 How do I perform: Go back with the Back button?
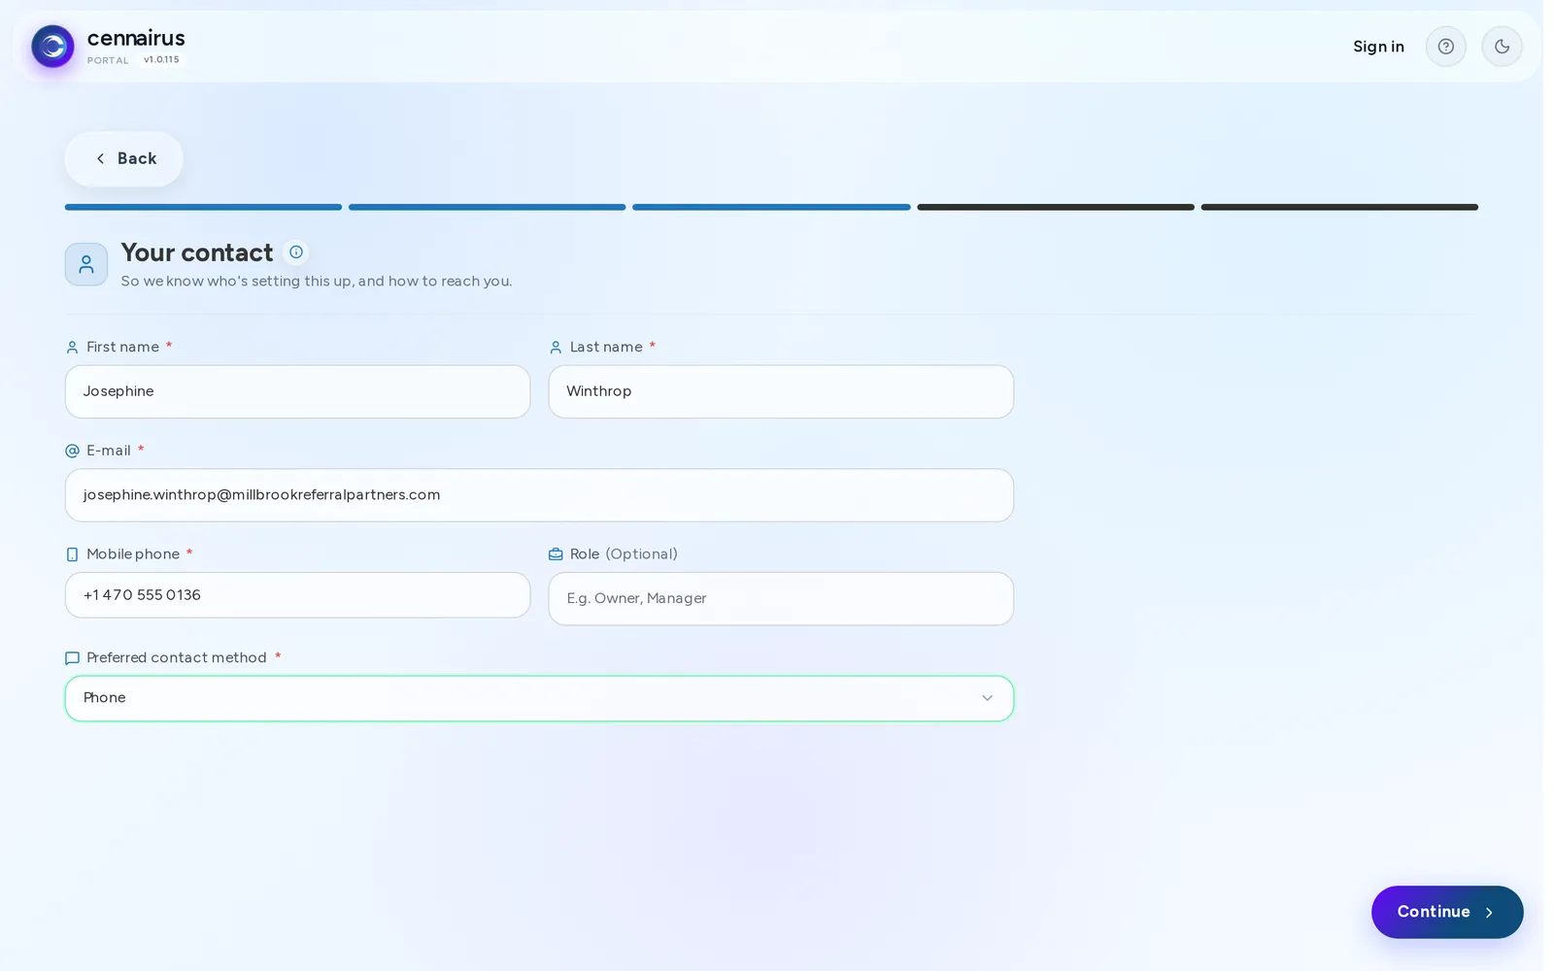(124, 159)
